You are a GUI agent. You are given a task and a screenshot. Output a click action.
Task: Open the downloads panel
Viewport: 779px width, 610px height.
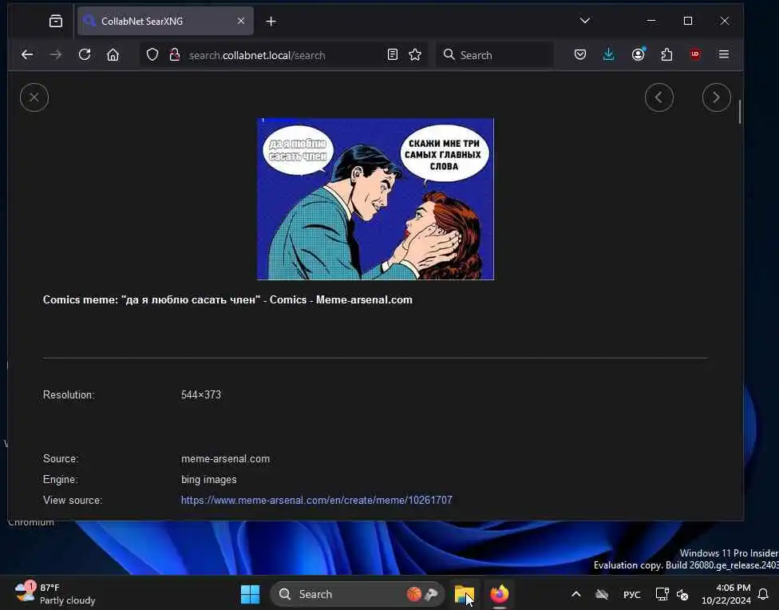608,54
